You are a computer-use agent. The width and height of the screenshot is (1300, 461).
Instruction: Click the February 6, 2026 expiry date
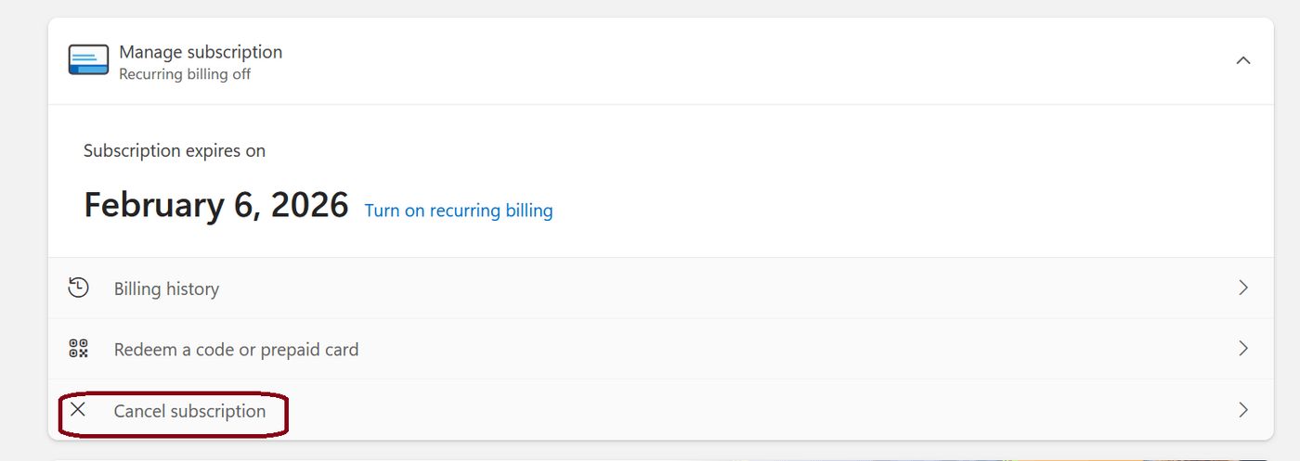(216, 205)
